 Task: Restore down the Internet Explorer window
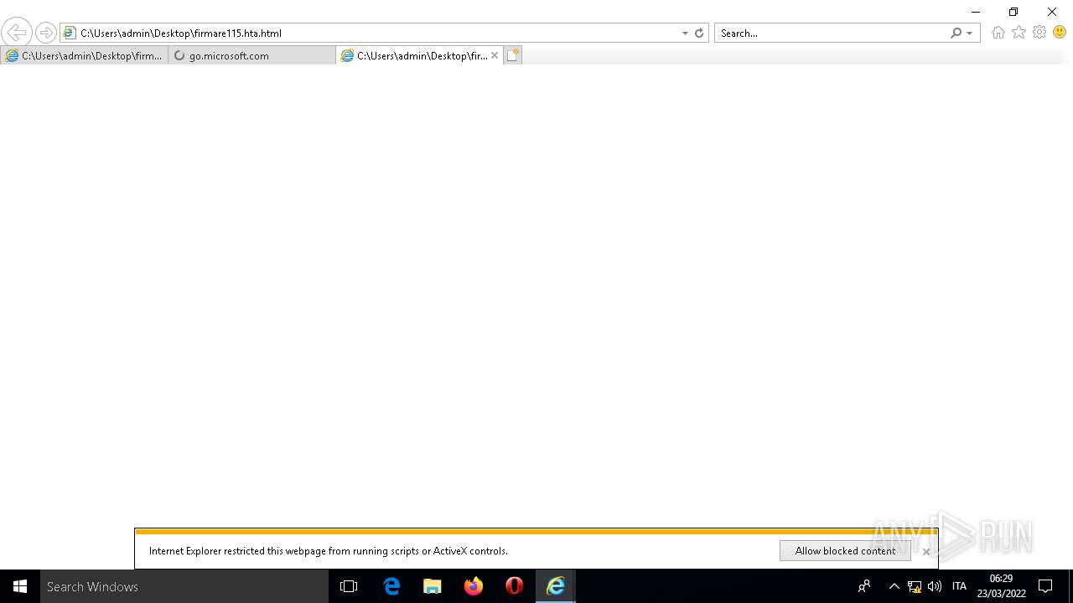(x=1013, y=12)
